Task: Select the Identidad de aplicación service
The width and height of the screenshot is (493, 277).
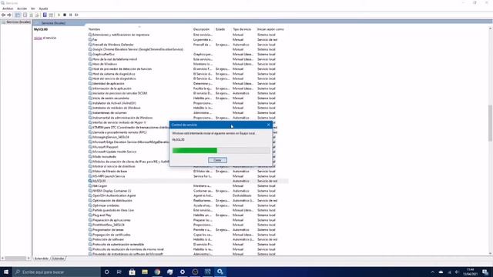Action: point(188,84)
